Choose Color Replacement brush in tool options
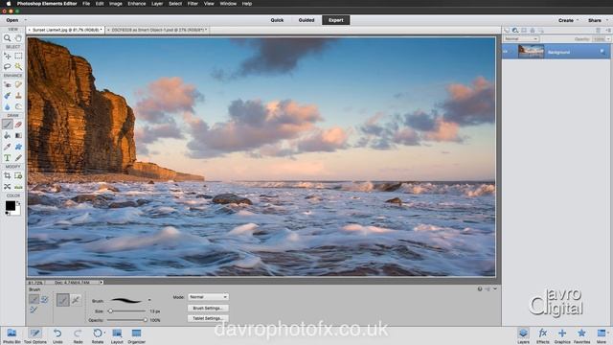This screenshot has width=613, height=345. pyautogui.click(x=34, y=310)
